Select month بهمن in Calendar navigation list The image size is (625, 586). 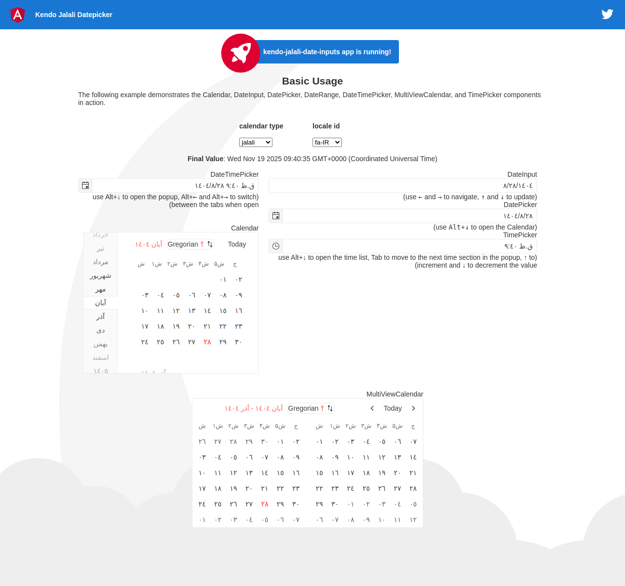click(101, 344)
